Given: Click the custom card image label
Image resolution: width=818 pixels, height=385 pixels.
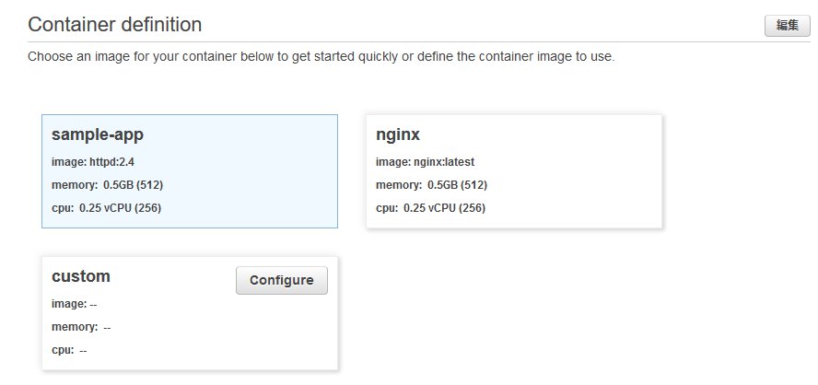Looking at the screenshot, I should coord(69,304).
